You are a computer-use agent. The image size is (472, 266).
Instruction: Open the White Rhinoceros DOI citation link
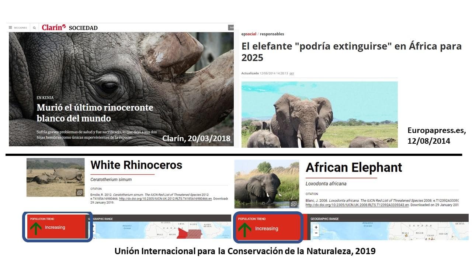(x=165, y=198)
